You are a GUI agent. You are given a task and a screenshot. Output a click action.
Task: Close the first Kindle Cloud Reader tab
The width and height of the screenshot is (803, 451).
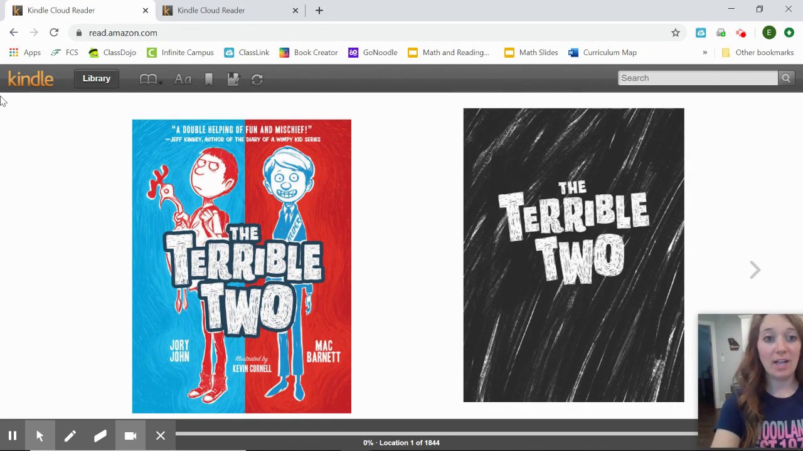[x=146, y=10]
